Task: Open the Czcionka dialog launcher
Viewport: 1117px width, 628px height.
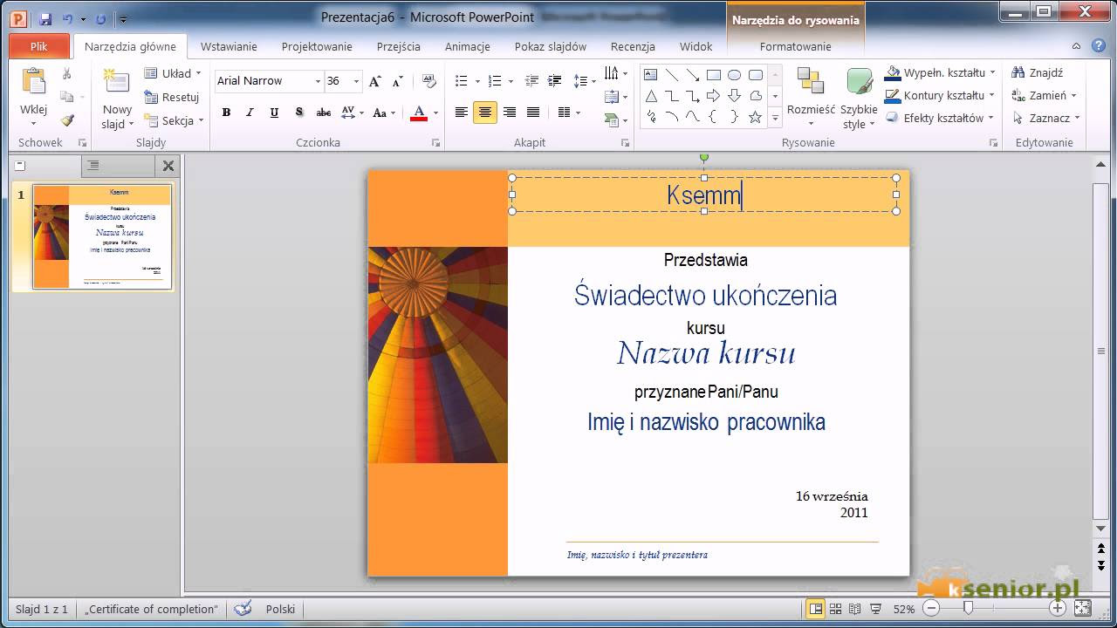Action: [436, 142]
